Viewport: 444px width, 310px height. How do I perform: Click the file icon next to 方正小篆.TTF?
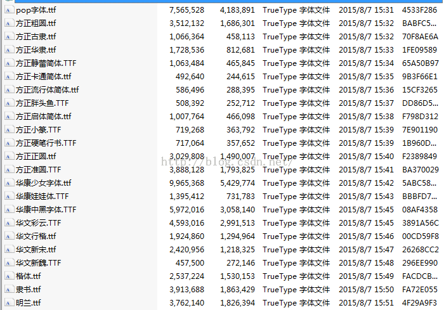coord(9,130)
